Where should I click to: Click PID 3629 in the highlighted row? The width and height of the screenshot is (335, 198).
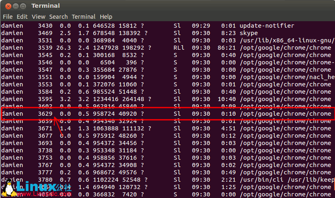click(45, 114)
